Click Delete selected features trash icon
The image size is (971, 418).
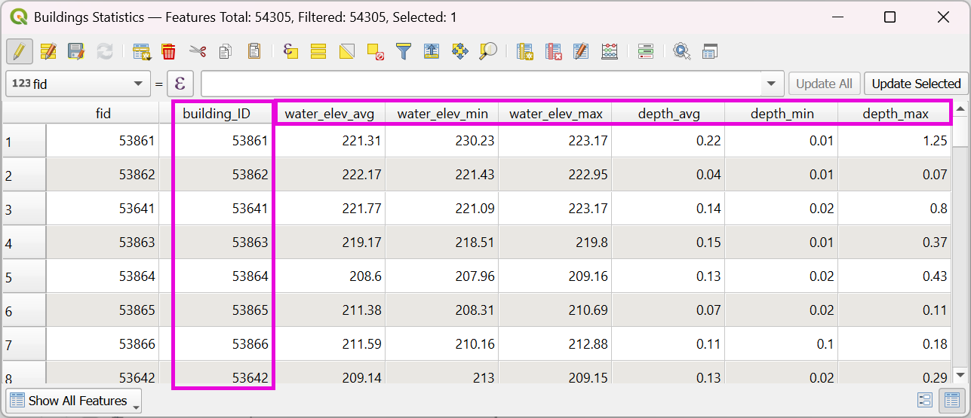click(169, 51)
